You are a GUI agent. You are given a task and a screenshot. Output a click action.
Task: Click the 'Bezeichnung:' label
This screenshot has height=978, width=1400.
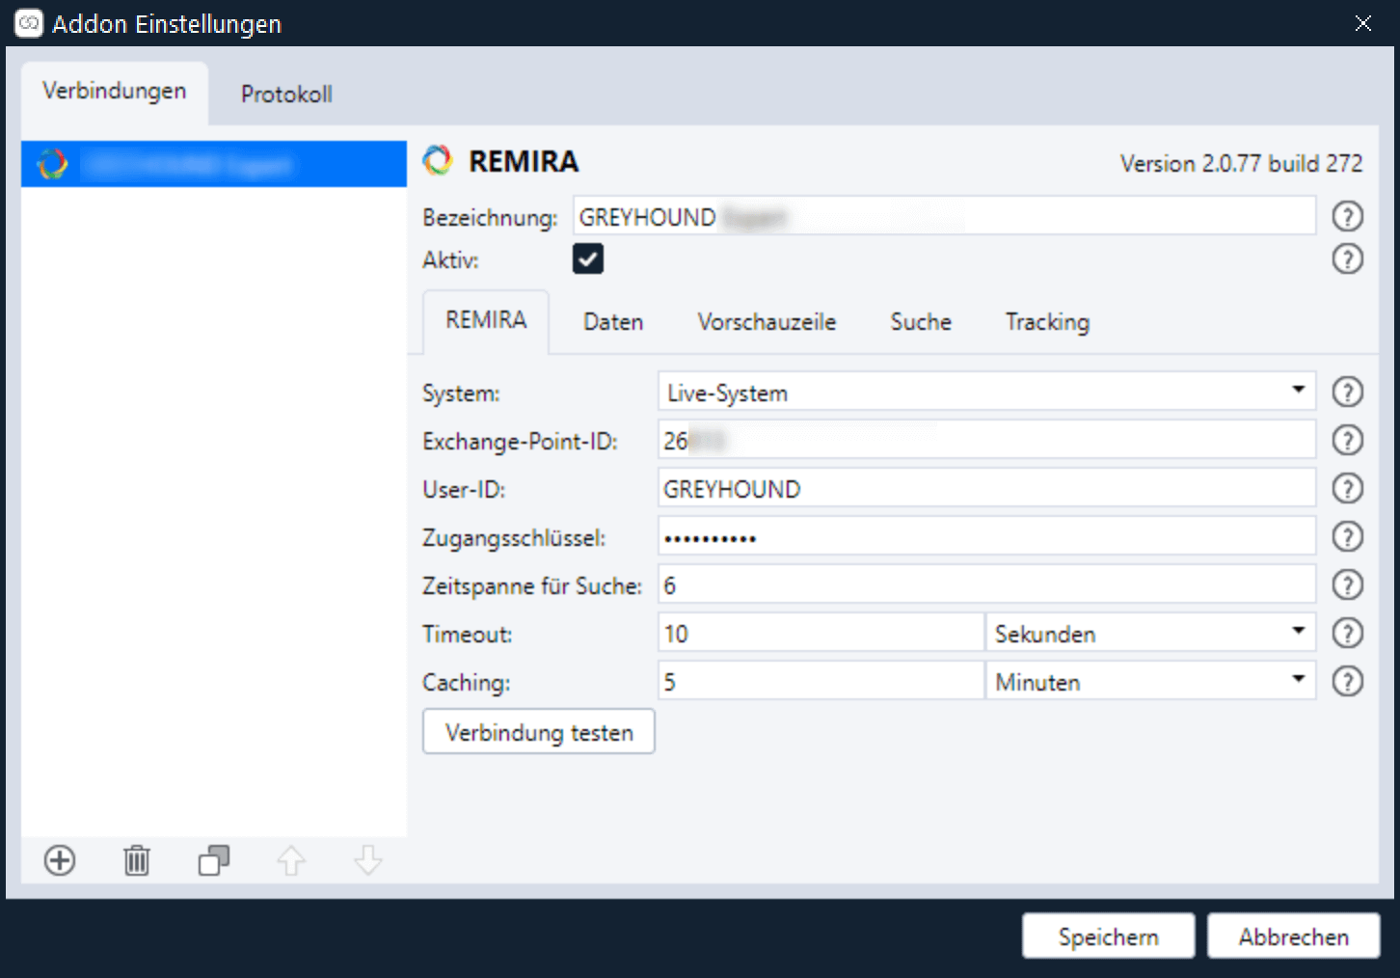point(490,218)
